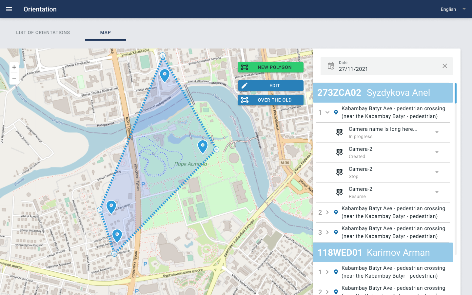Click the map pin near Park Astana

pos(203,146)
